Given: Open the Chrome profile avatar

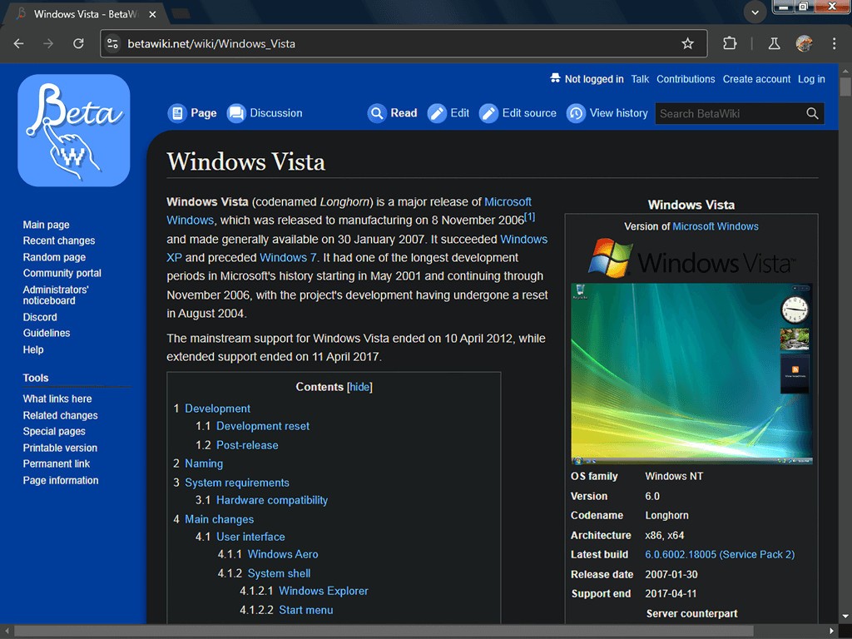Looking at the screenshot, I should [x=805, y=43].
